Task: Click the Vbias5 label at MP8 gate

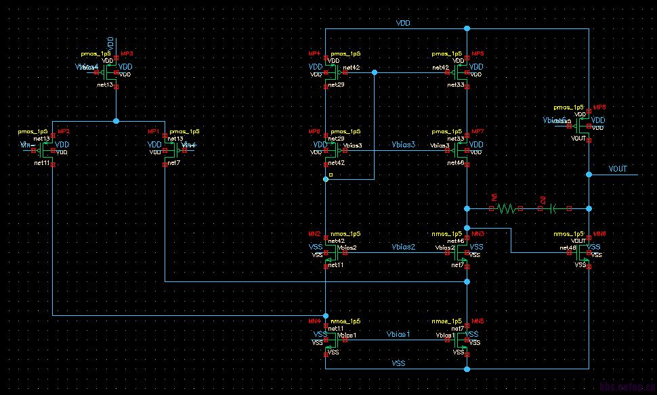Action: click(x=554, y=120)
